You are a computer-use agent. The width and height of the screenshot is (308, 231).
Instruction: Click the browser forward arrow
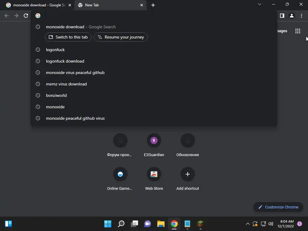tap(16, 16)
